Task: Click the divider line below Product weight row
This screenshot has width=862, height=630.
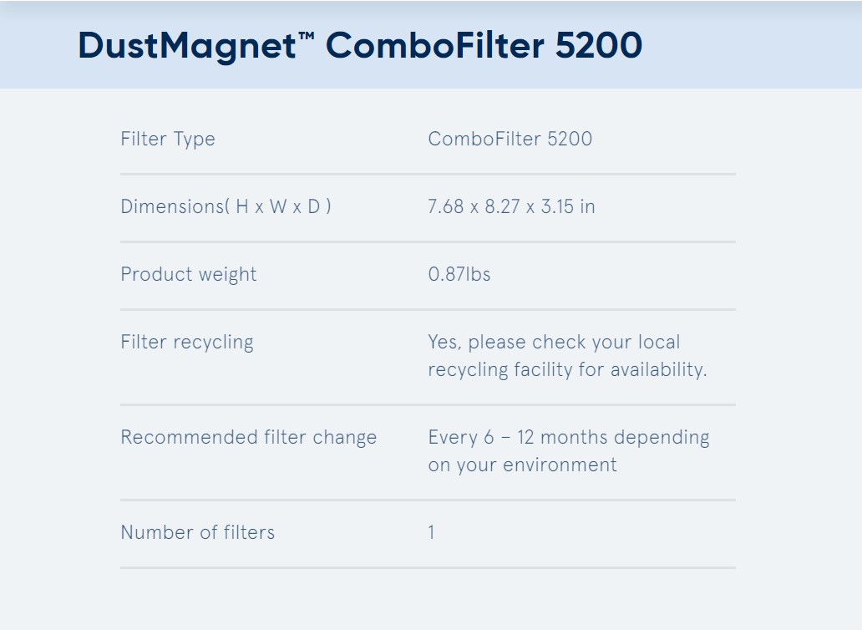Action: (428, 309)
